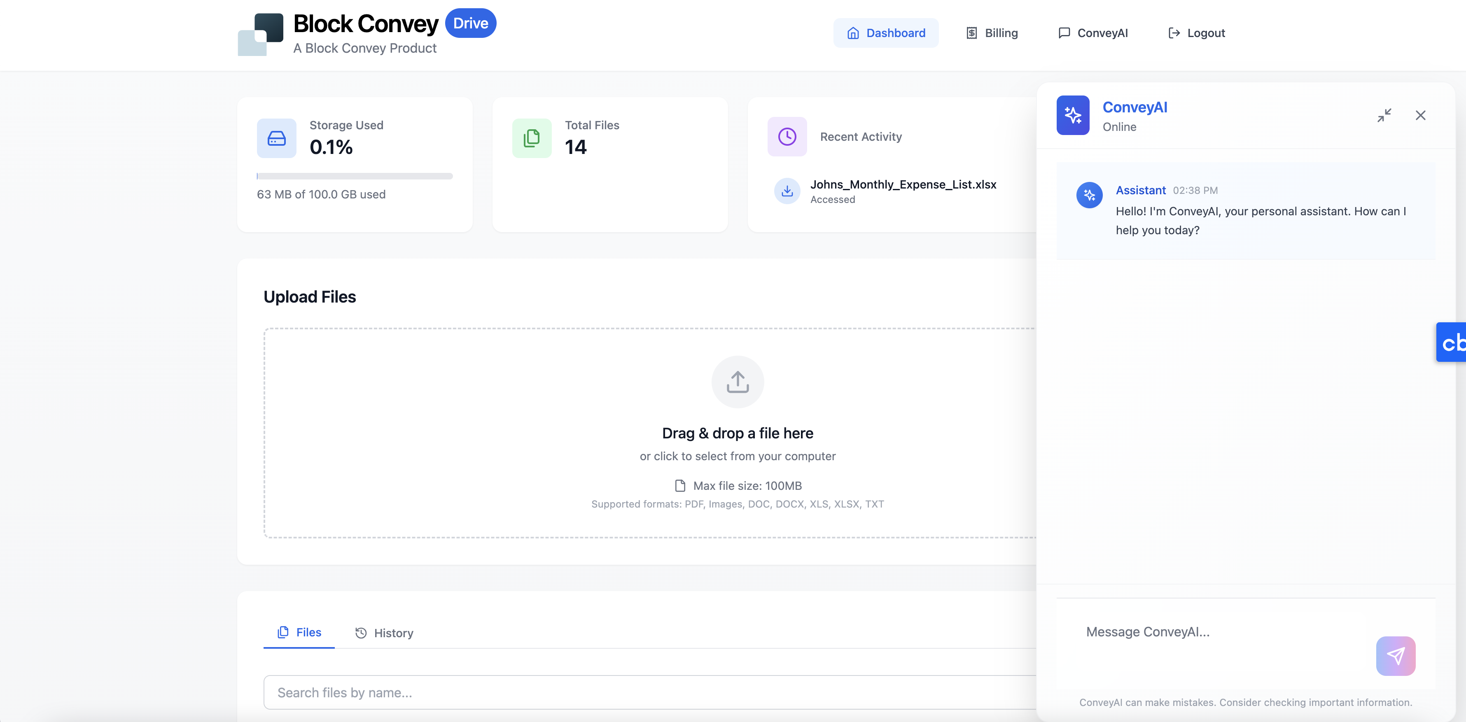1466x722 pixels.
Task: Click 'Drag & drop a file here' text
Action: (738, 433)
